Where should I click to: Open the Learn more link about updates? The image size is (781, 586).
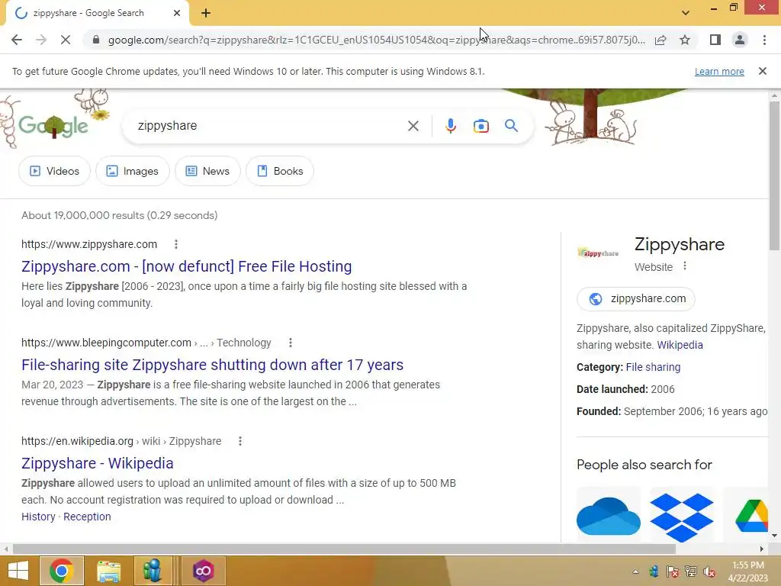(x=719, y=72)
